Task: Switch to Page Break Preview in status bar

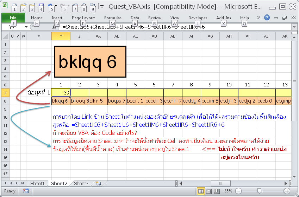Action: pos(217,191)
